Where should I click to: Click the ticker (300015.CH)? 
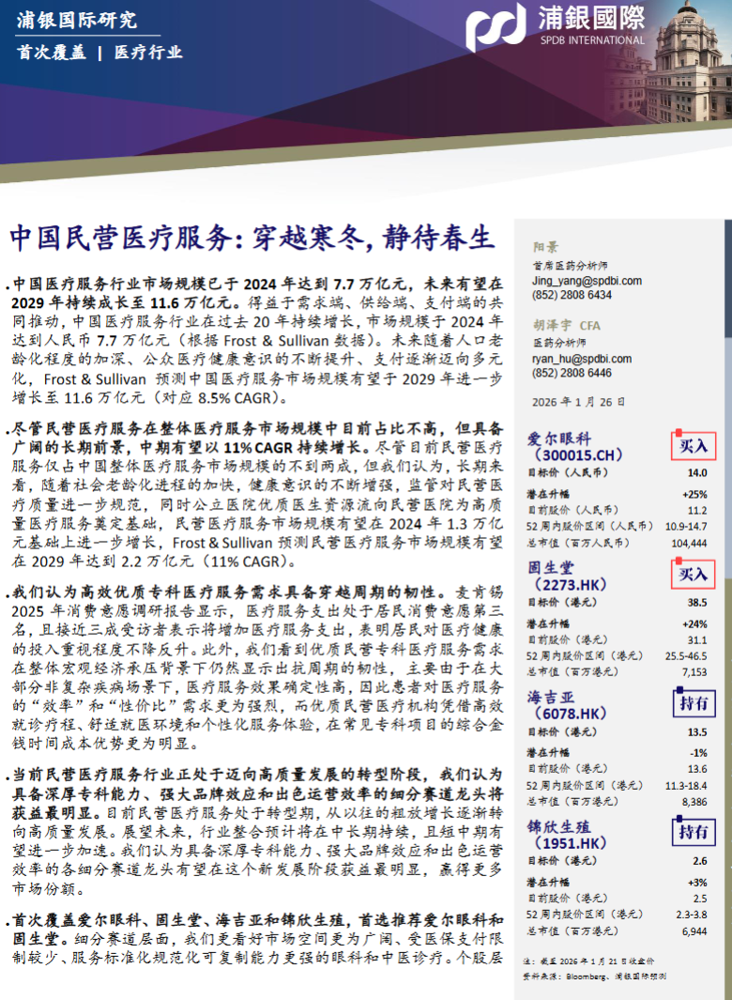tap(578, 455)
